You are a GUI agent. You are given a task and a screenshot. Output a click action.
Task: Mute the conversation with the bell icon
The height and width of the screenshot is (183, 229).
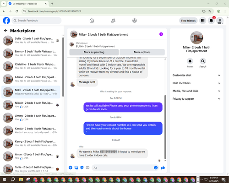tap(190, 61)
